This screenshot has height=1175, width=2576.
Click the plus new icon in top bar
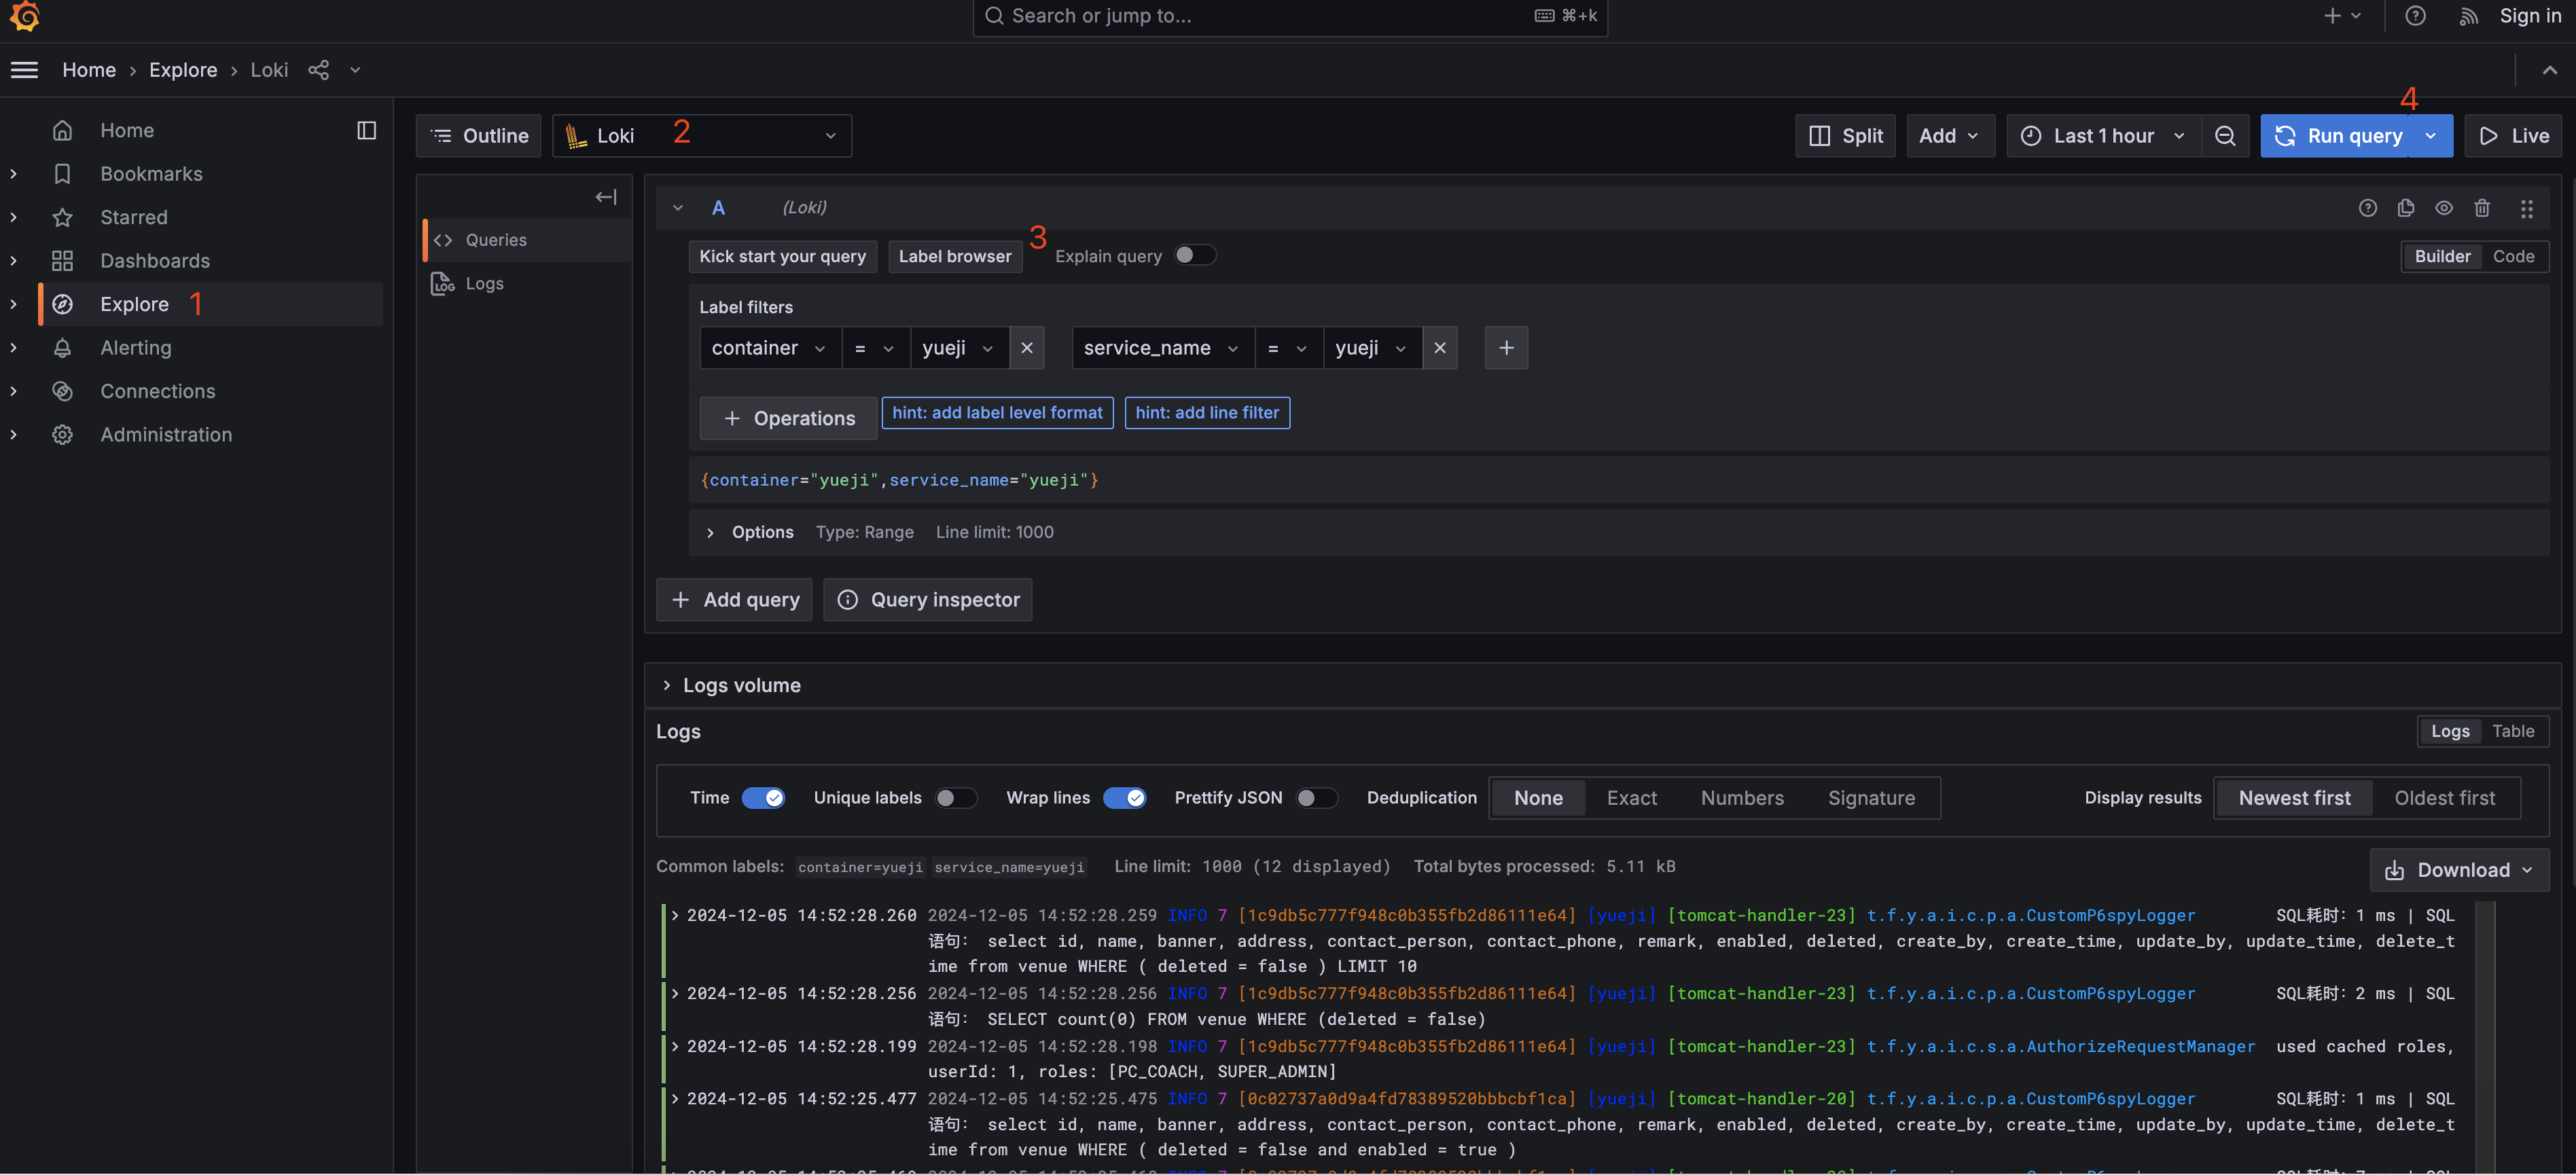pyautogui.click(x=2342, y=16)
